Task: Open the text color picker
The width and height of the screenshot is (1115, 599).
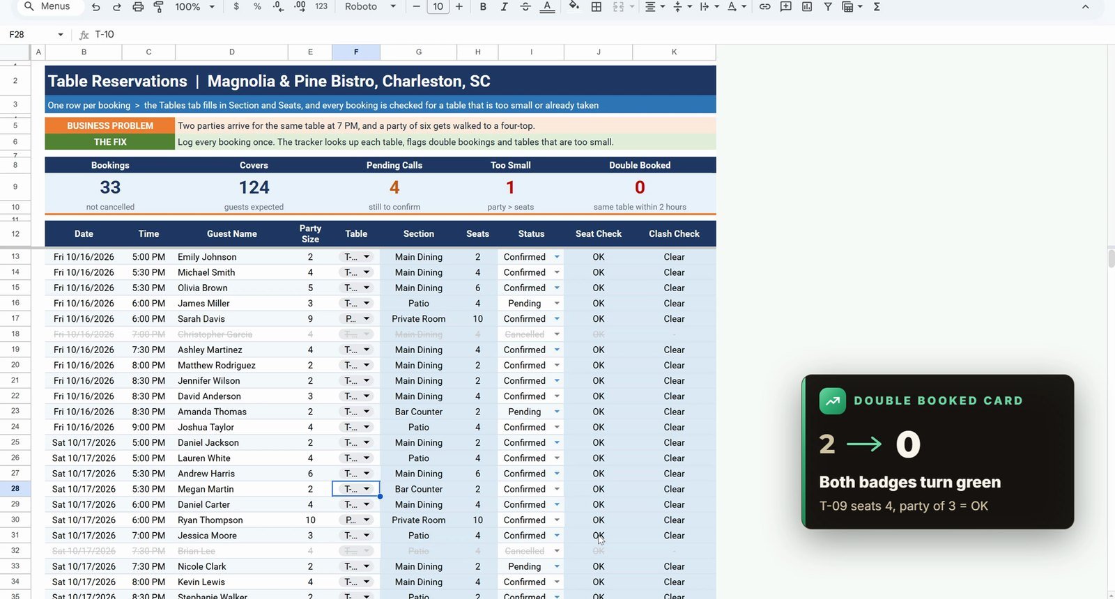Action: 548,6
